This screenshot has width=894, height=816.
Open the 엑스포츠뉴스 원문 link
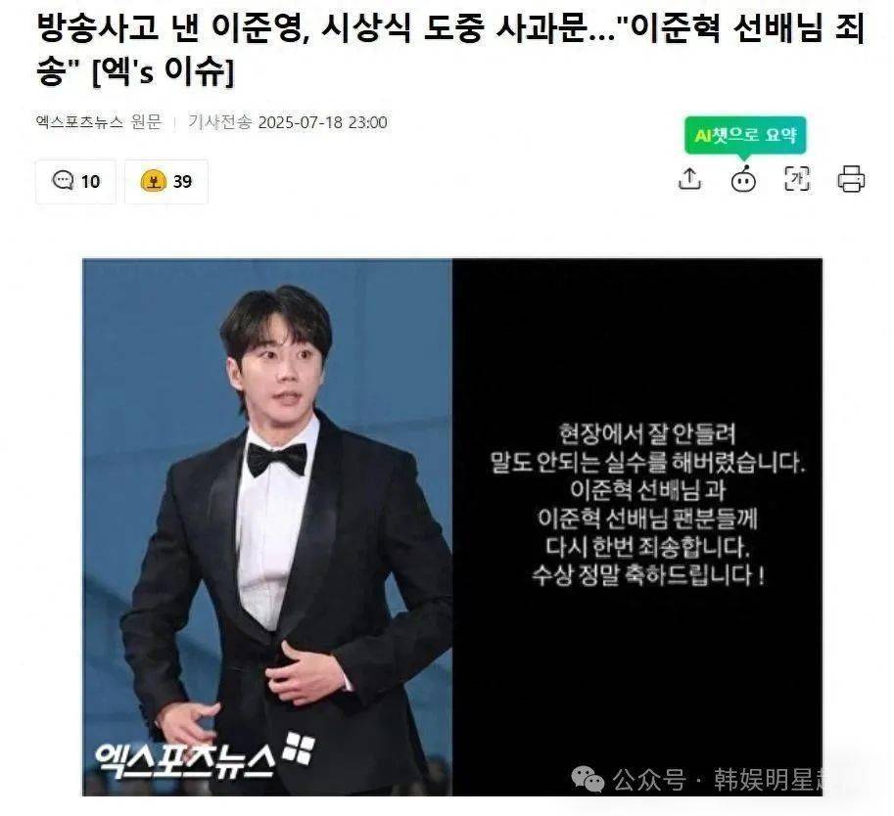click(99, 122)
